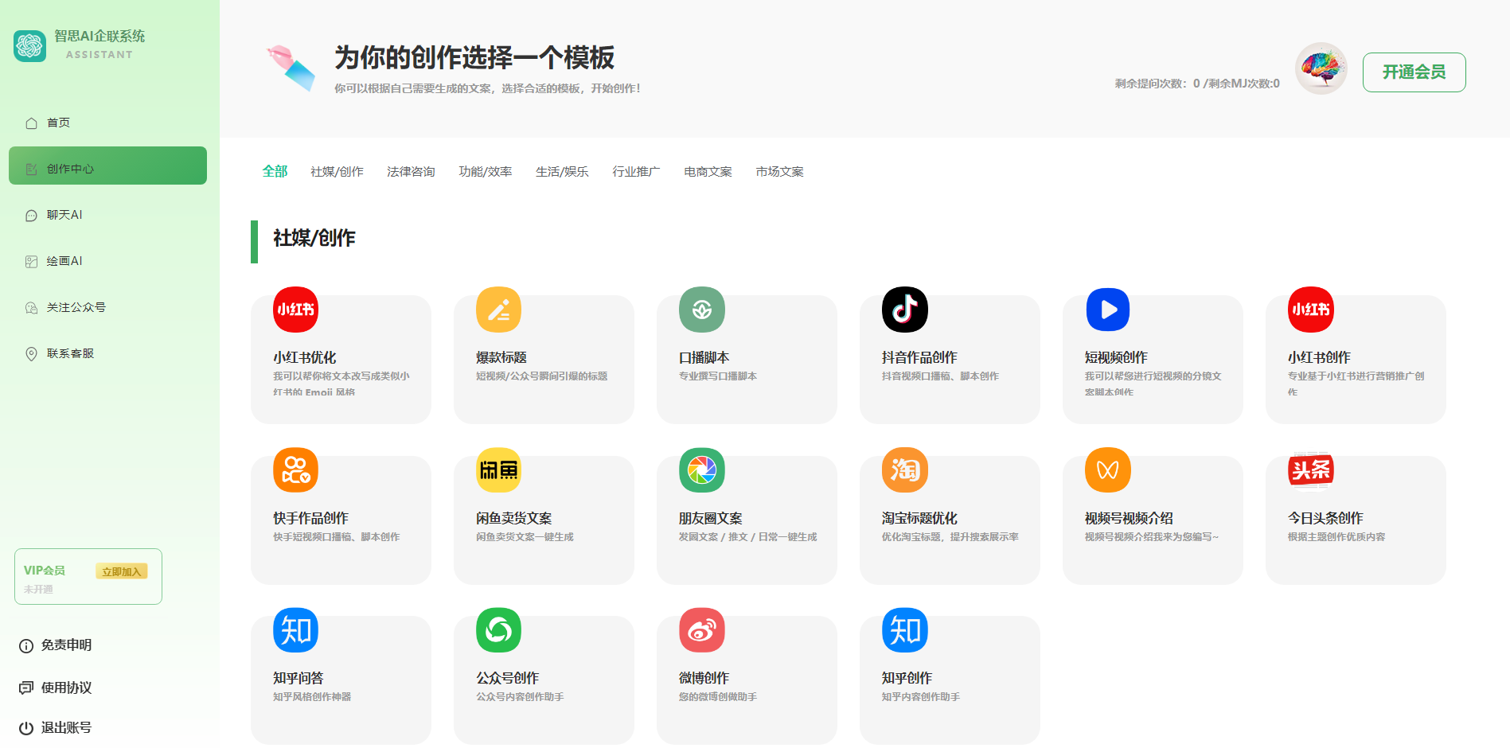This screenshot has height=748, width=1510.
Task: Select the 公众号创作 green icon
Action: [x=498, y=630]
